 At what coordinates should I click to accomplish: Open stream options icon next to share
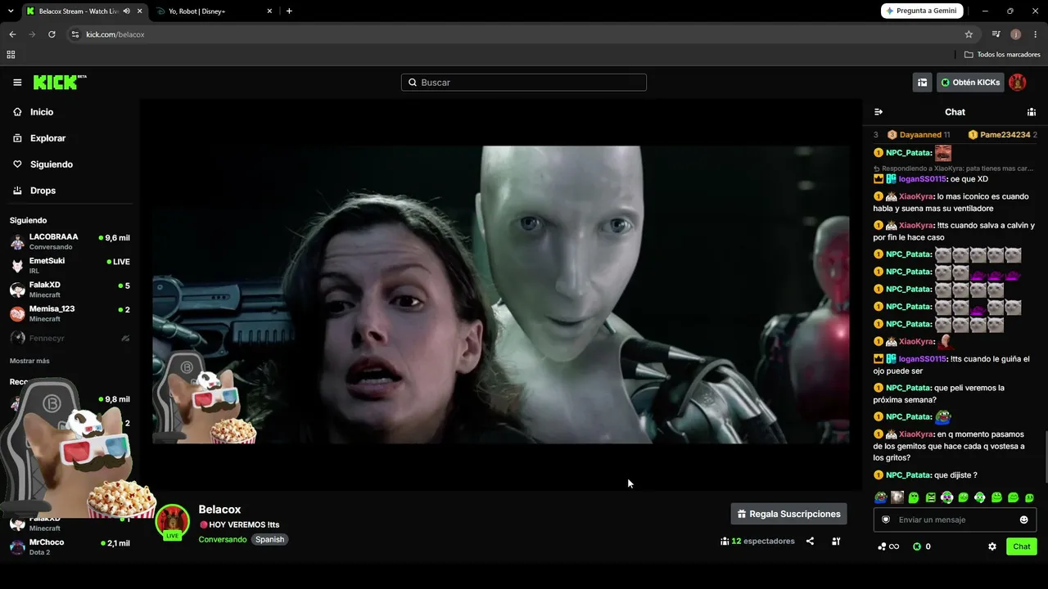836,542
